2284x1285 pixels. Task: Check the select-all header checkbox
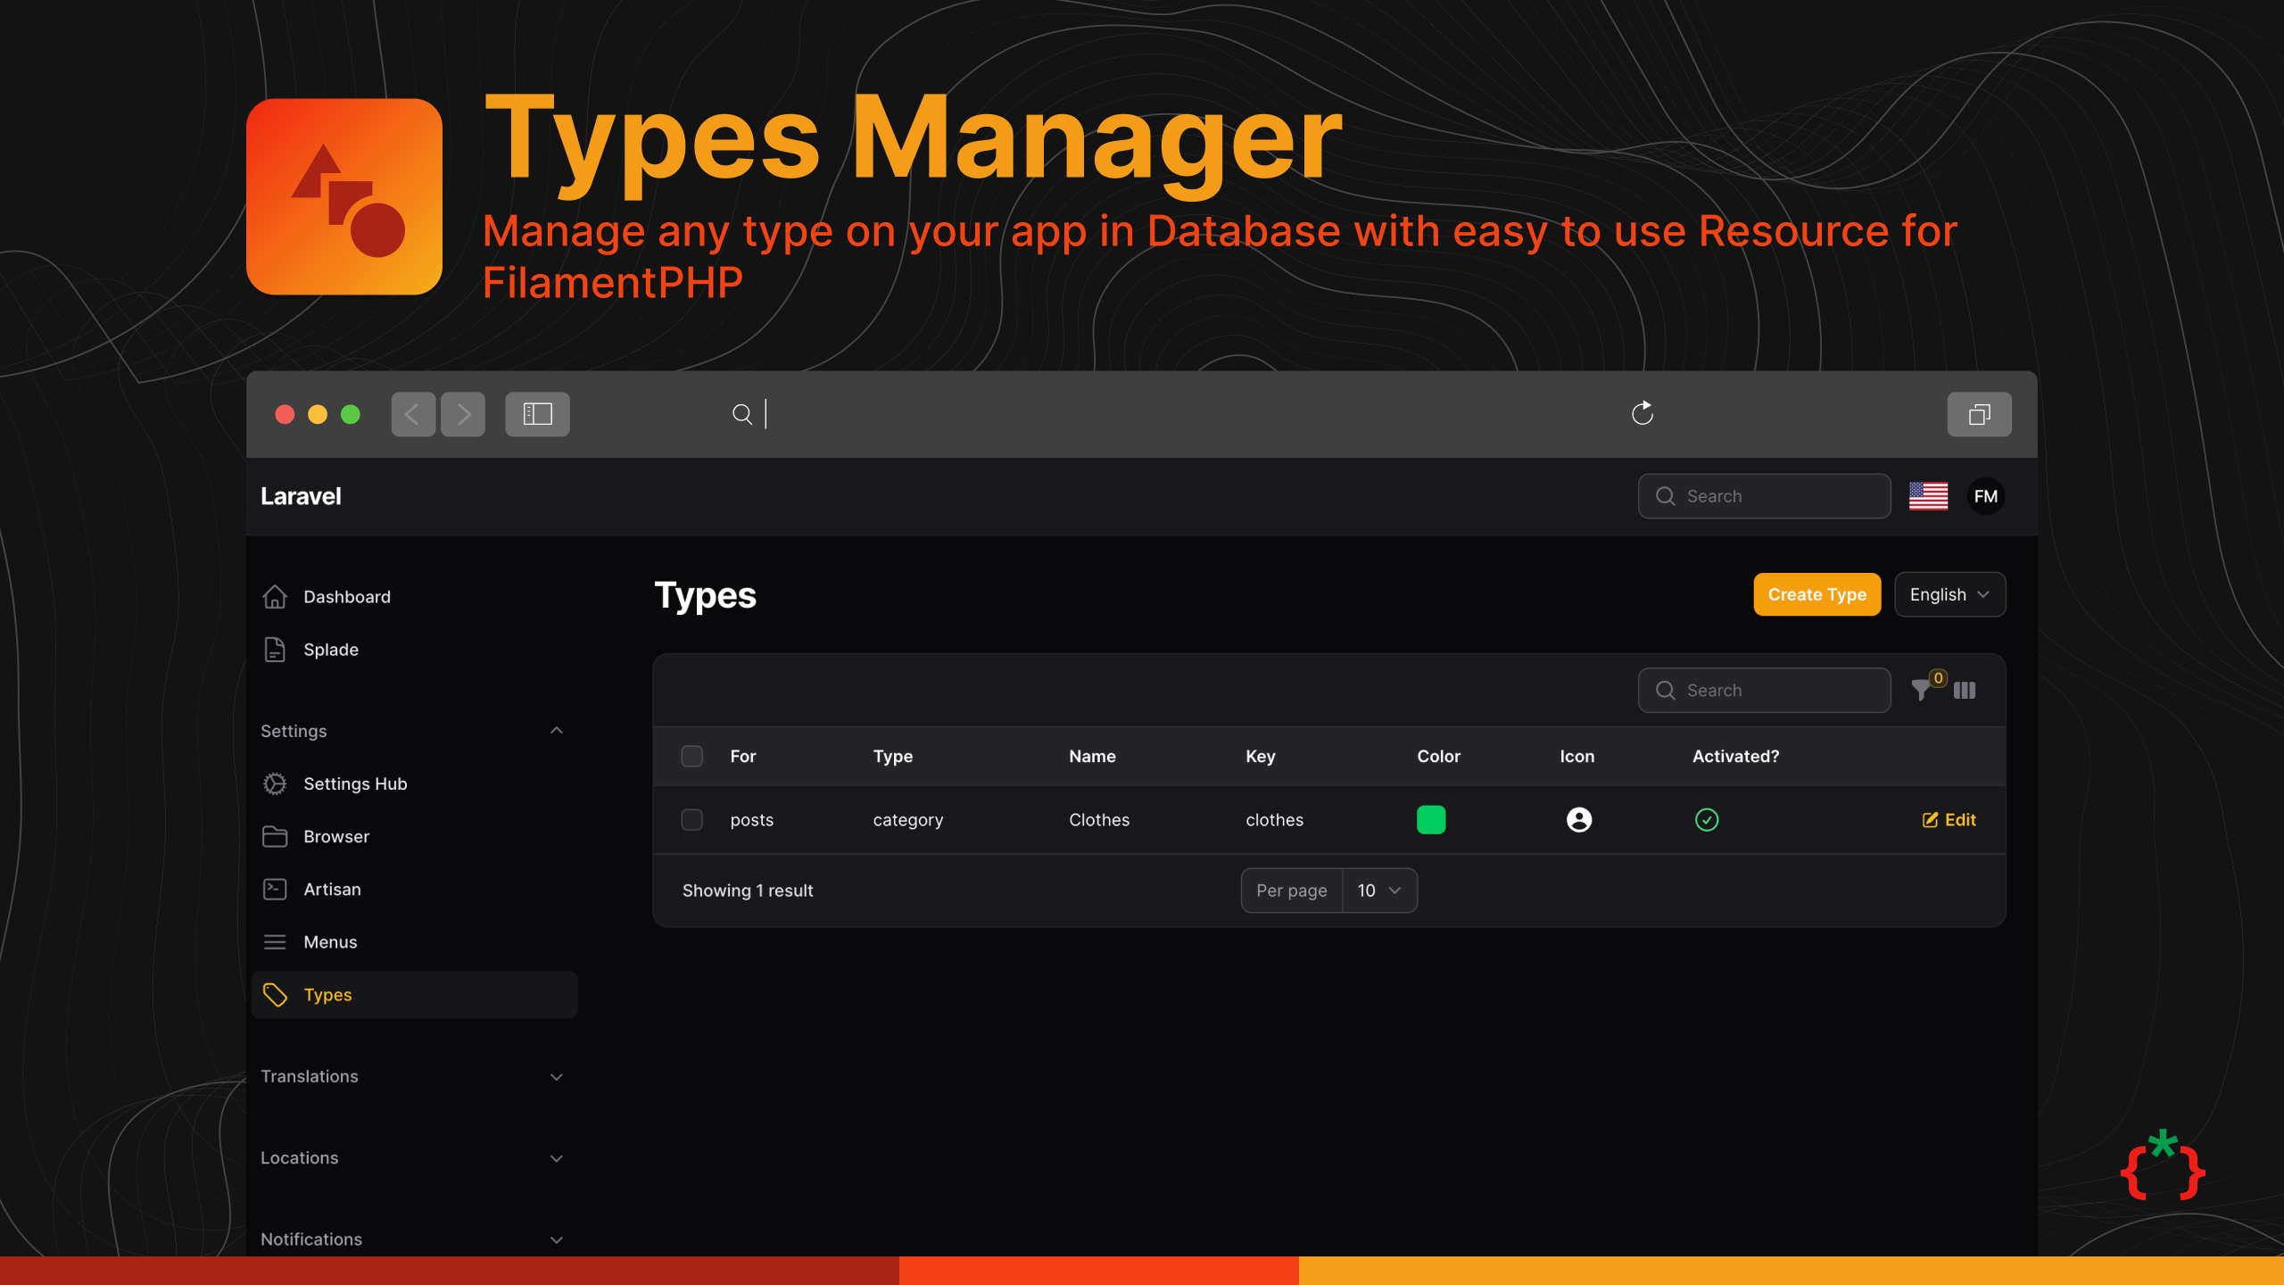pyautogui.click(x=692, y=756)
